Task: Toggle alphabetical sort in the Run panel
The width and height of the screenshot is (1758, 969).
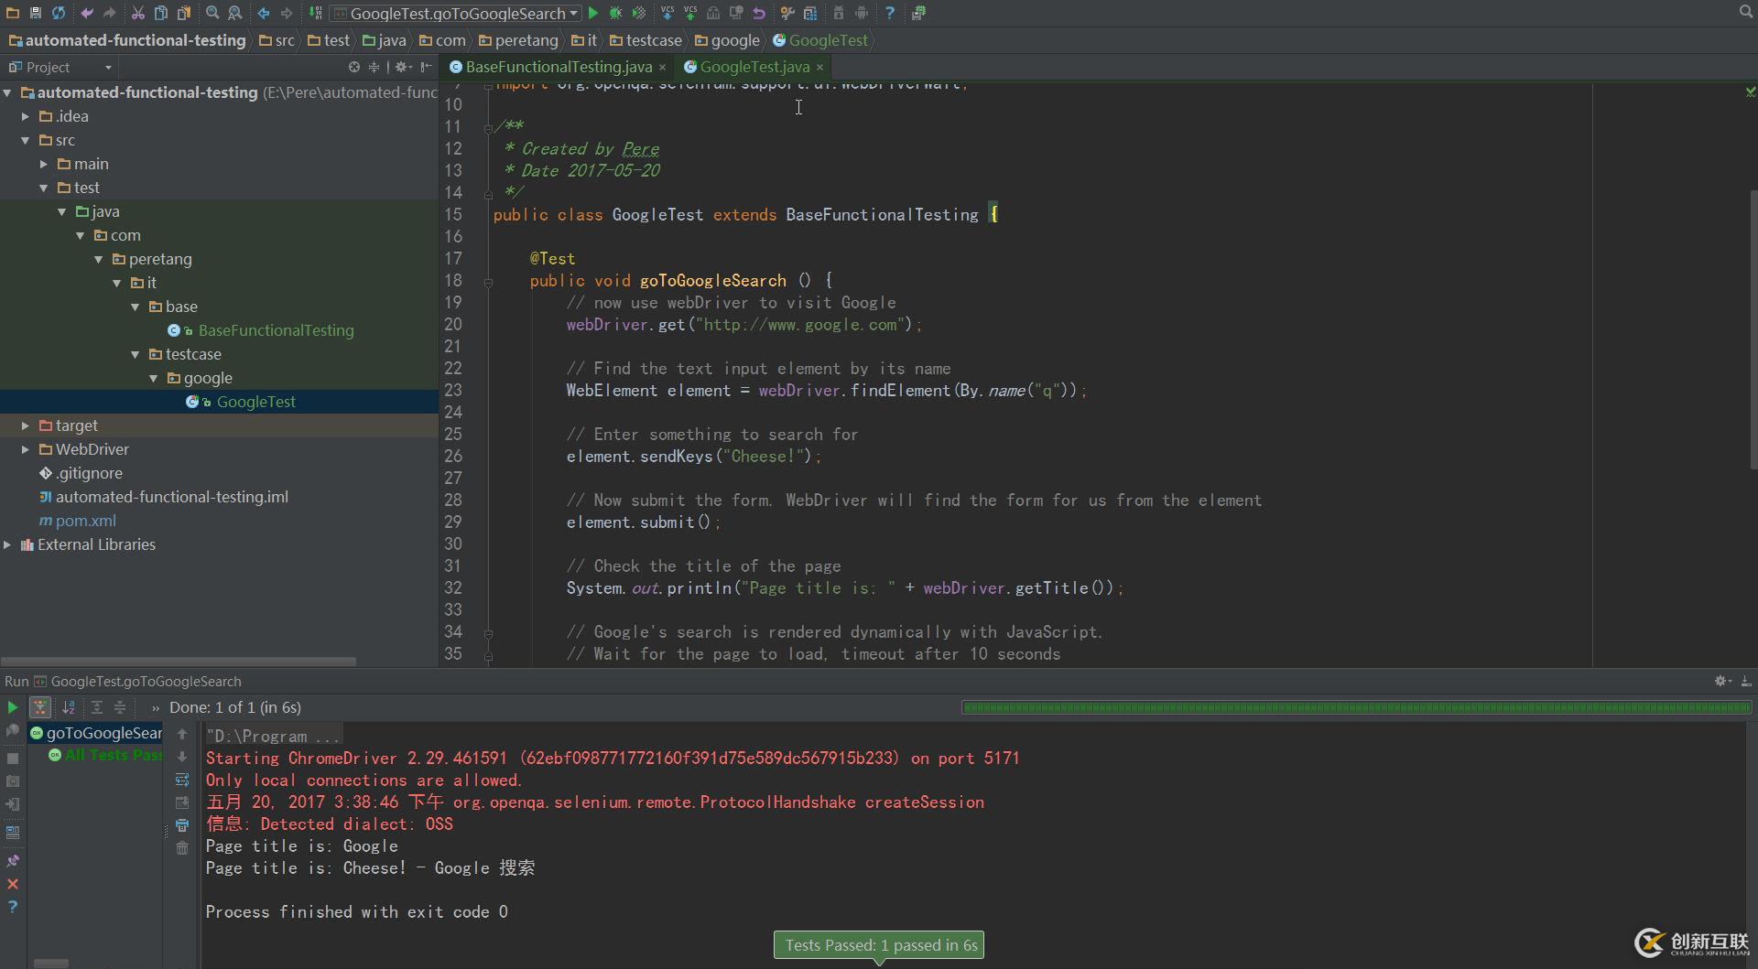Action: [x=69, y=707]
